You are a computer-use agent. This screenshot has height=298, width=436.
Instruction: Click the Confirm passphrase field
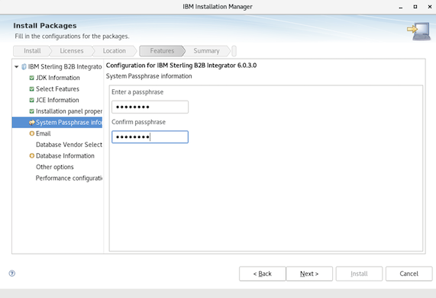[150, 136]
